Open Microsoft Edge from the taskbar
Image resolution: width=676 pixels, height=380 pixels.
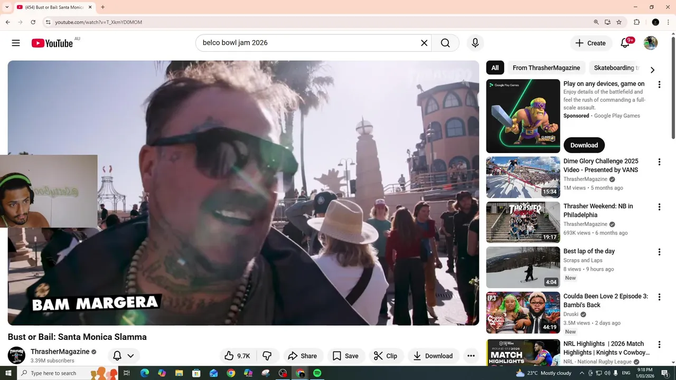[145, 373]
